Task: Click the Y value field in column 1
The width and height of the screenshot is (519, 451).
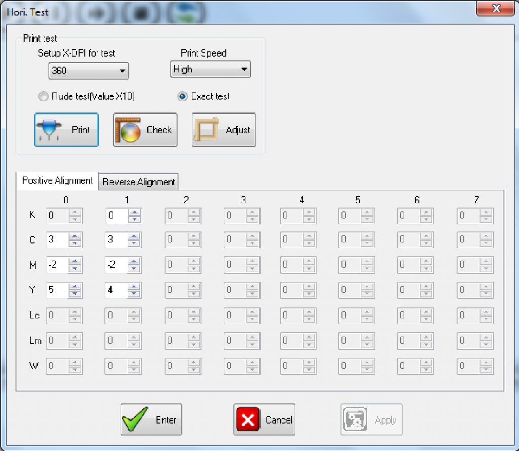Action: pos(116,291)
